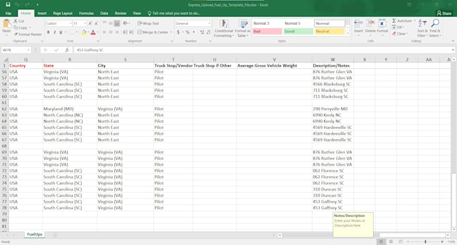Toggle Wrap Text
Screen dimensions: 457x245
point(149,23)
